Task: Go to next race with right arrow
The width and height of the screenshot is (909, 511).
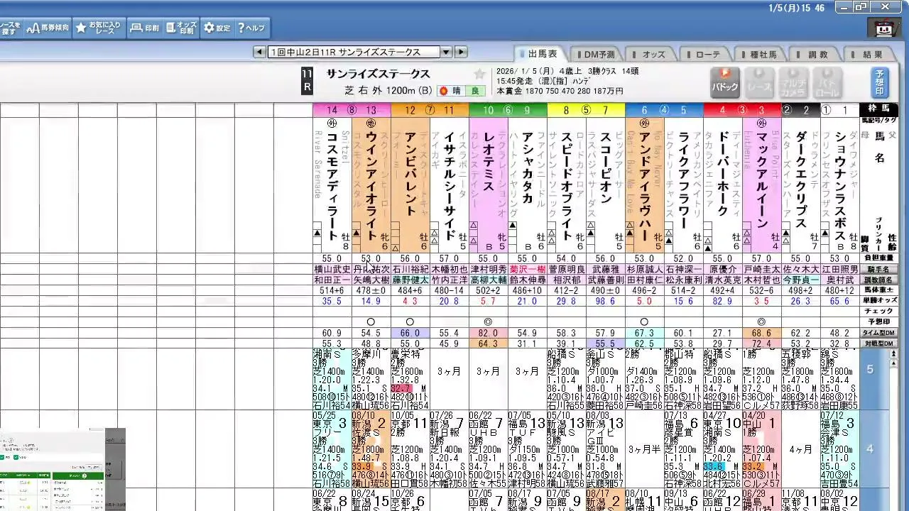Action: [461, 52]
